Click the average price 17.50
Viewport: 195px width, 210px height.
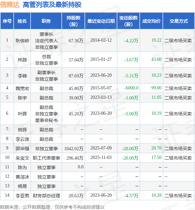coord(156,157)
